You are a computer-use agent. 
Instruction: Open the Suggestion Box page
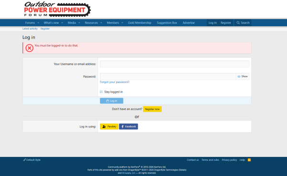[167, 23]
